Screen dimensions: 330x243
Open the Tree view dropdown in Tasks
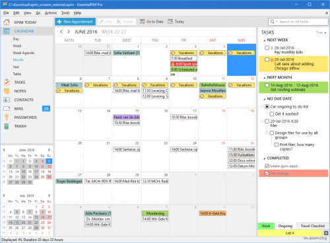[x=321, y=32]
